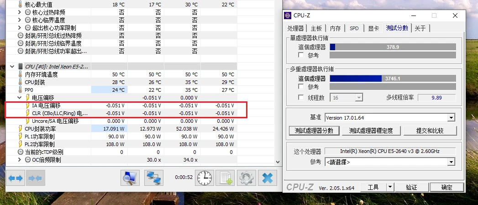Image resolution: width=478 pixels, height=205 pixels.
Task: Click the CPU-Z logo icon in title bar
Action: (288, 16)
